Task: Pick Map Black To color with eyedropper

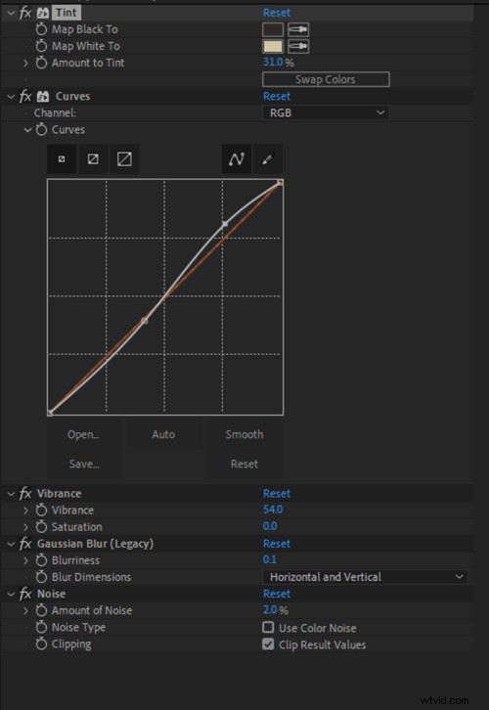Action: 298,30
